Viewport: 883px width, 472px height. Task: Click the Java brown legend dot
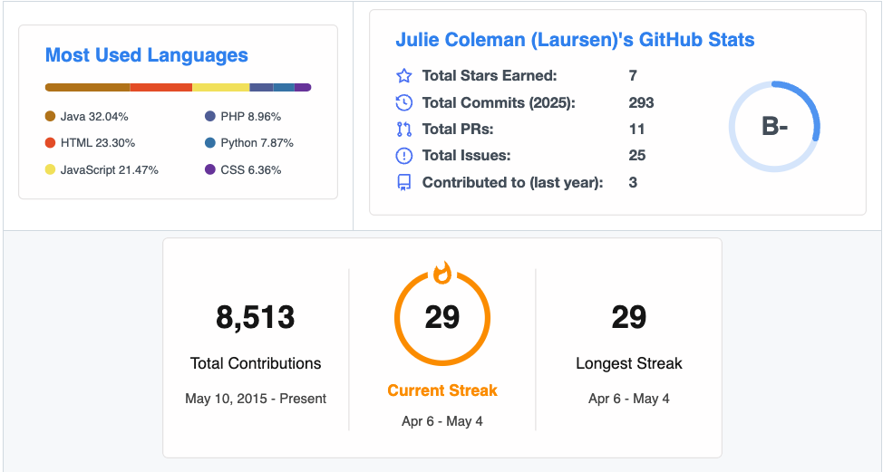(x=50, y=117)
